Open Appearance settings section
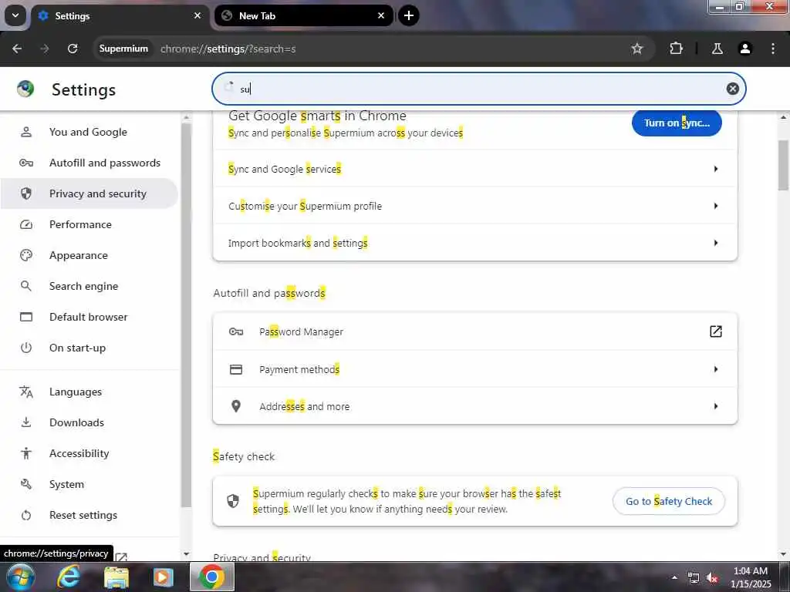Screen dimensions: 790x592 [x=89, y=255]
